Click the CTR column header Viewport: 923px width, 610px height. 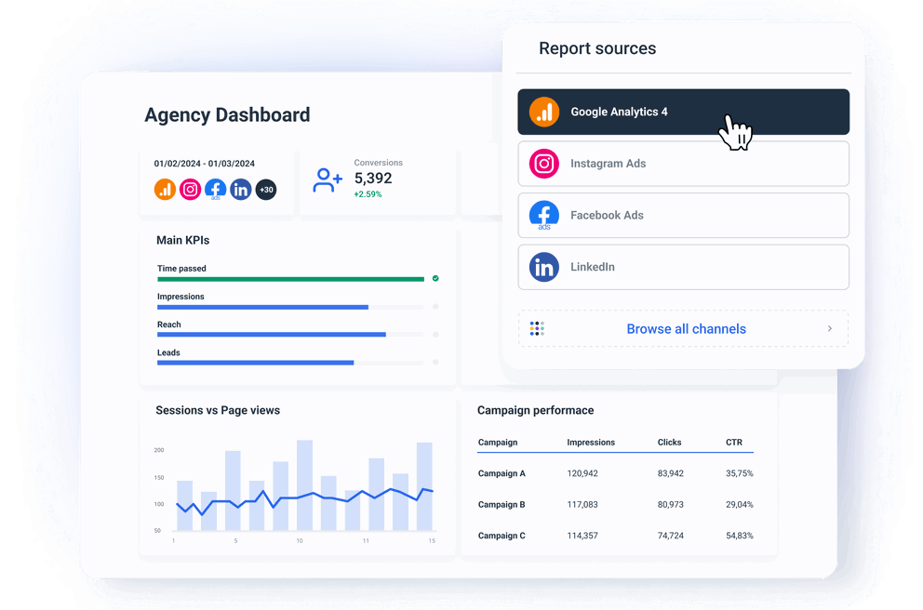[x=734, y=443]
